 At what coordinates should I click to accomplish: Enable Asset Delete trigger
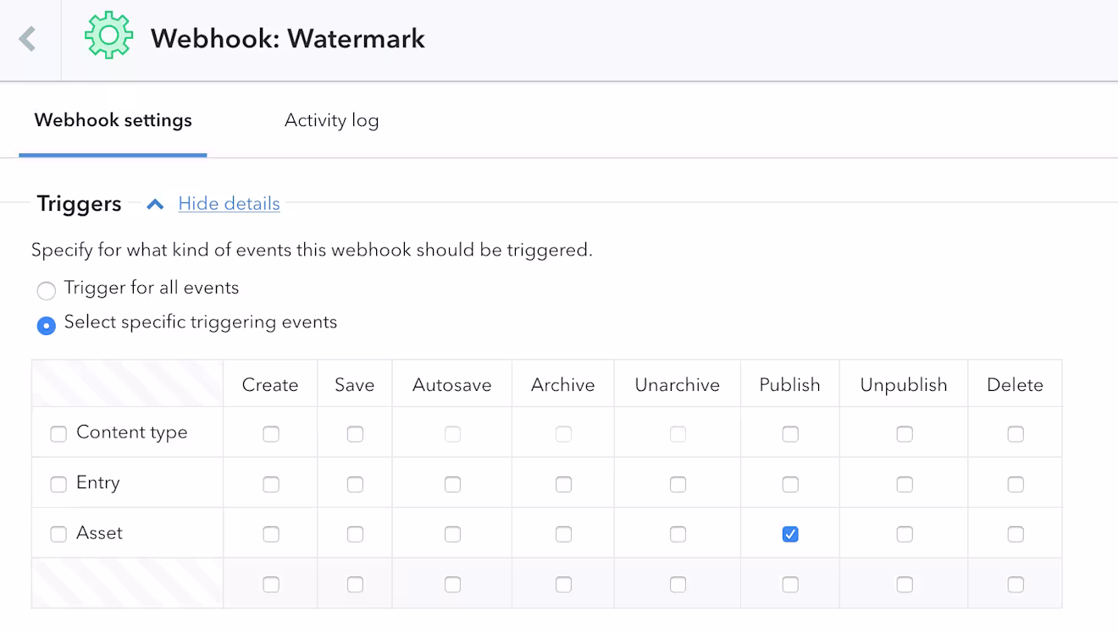[1016, 534]
